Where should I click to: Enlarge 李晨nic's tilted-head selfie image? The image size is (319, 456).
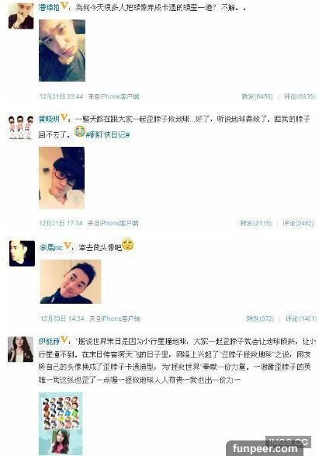(71, 281)
